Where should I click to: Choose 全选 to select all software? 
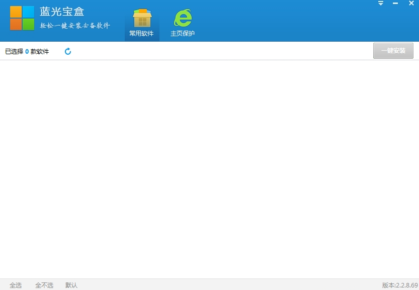coord(16,285)
